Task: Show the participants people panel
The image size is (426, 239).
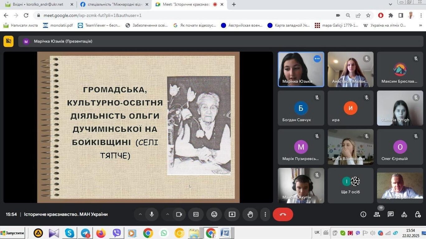Action: coord(377,214)
